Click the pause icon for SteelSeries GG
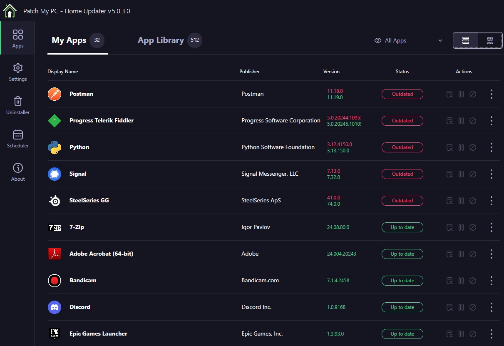The height and width of the screenshot is (346, 504). [461, 201]
